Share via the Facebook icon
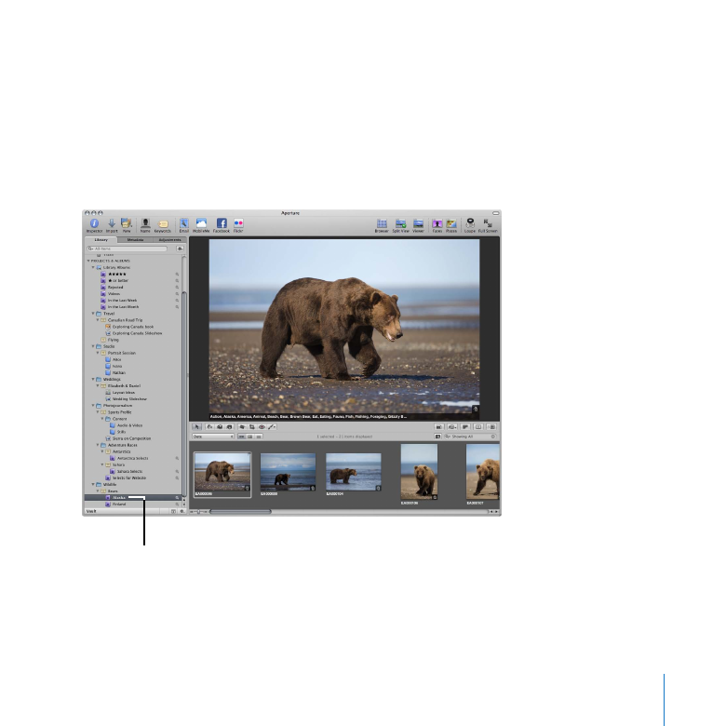Screen dimensions: 726x726 (222, 223)
